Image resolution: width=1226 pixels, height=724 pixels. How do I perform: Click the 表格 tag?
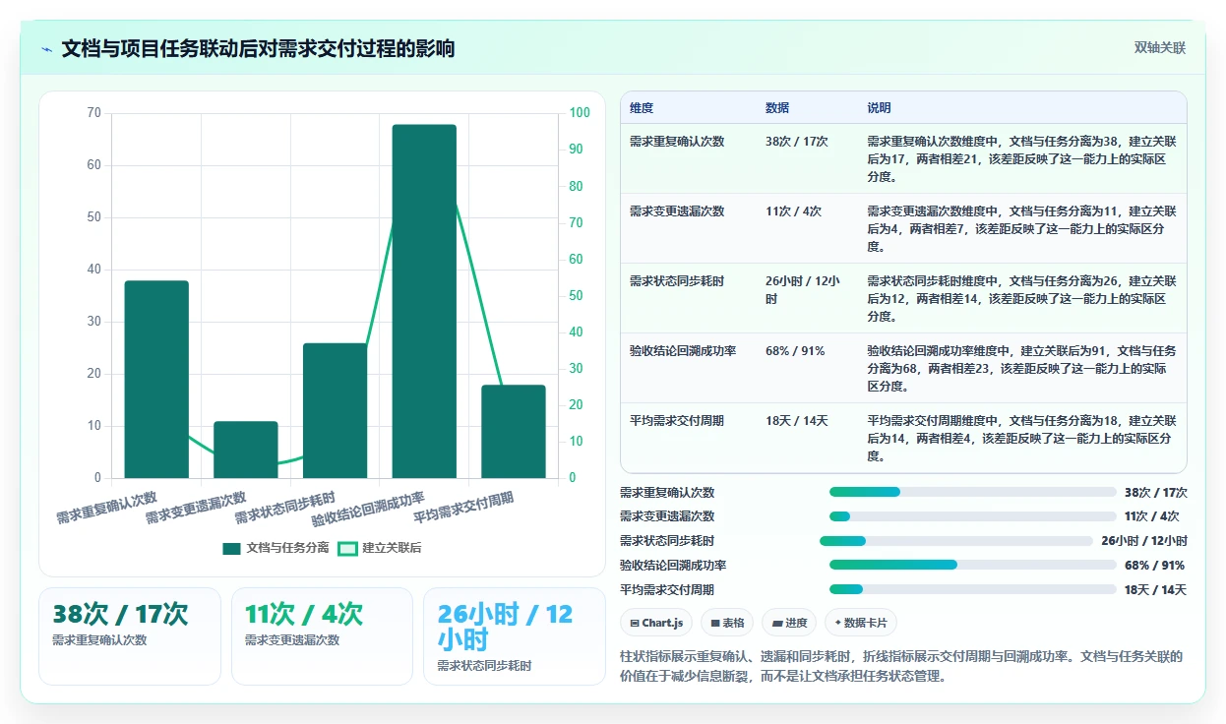click(x=727, y=623)
